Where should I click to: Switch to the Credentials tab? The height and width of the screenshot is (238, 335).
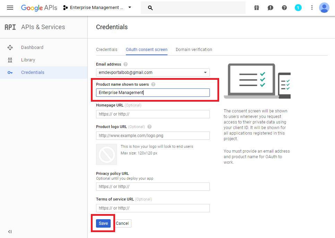click(106, 50)
